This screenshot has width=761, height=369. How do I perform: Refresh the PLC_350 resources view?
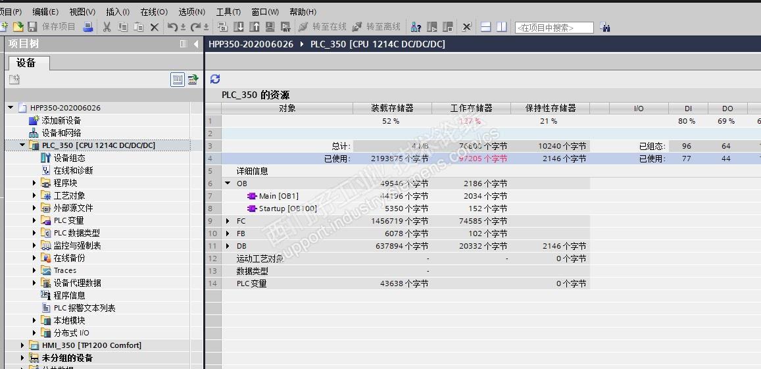coord(215,79)
